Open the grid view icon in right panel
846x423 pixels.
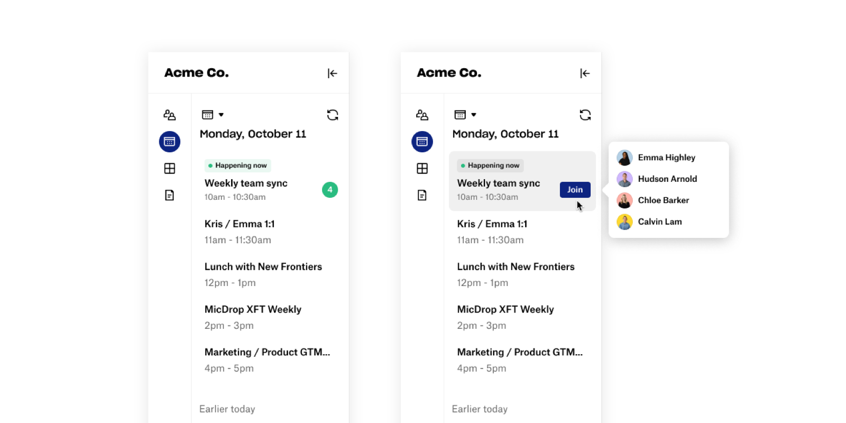point(422,169)
